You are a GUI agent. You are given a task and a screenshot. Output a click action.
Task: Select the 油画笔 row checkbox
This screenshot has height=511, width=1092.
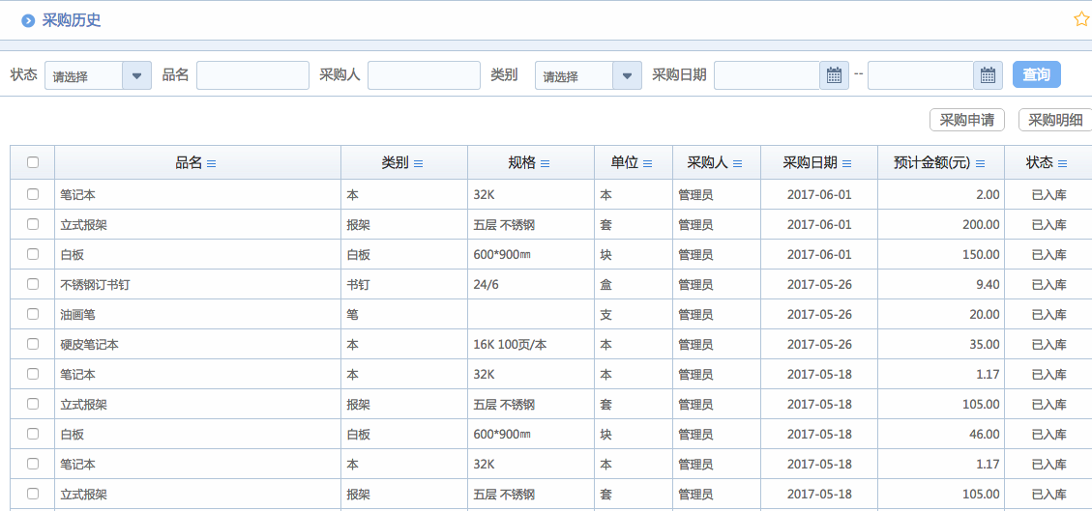click(33, 314)
